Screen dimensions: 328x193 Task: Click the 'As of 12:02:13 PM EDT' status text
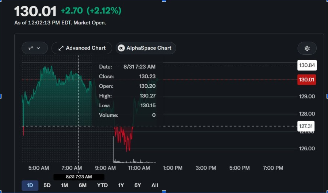[60, 23]
